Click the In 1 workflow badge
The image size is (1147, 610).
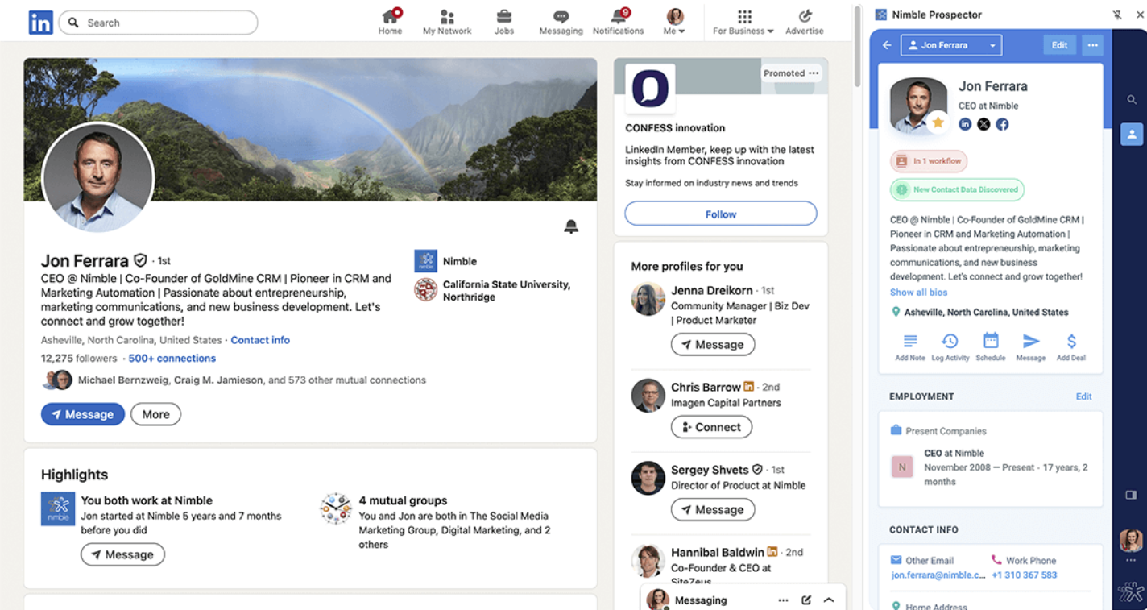(x=929, y=161)
